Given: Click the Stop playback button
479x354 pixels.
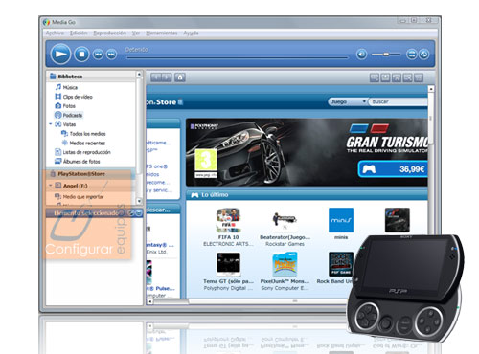Looking at the screenshot, I should point(81,54).
